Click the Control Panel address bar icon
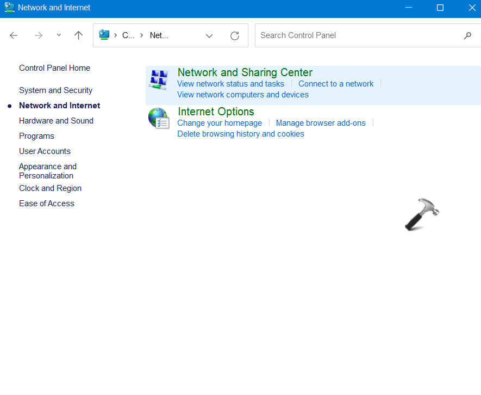 coord(104,35)
